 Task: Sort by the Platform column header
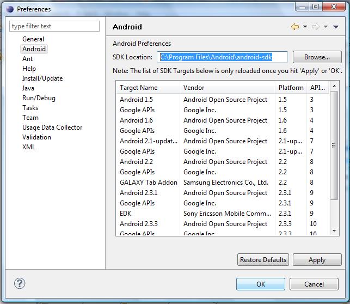click(x=291, y=88)
